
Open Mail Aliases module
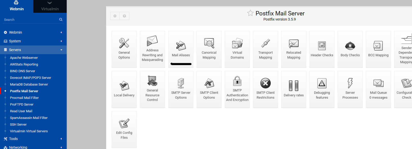(x=181, y=49)
